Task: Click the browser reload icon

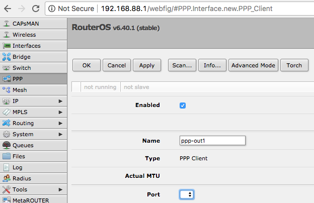Action: tap(35, 9)
